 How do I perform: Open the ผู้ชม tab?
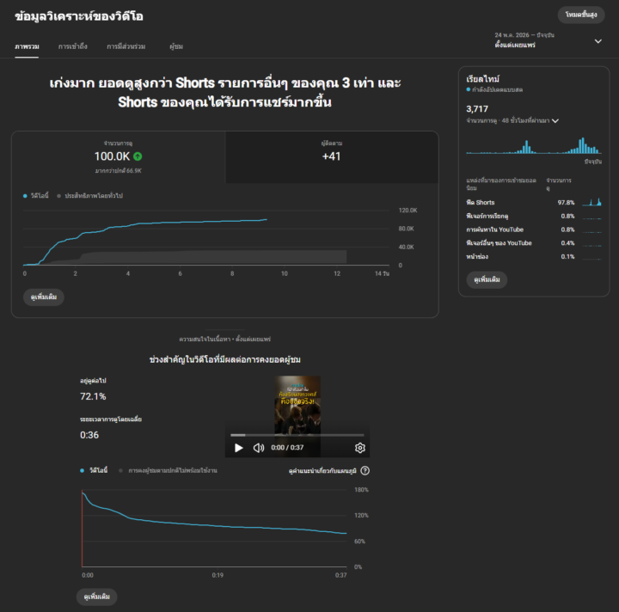coord(176,46)
